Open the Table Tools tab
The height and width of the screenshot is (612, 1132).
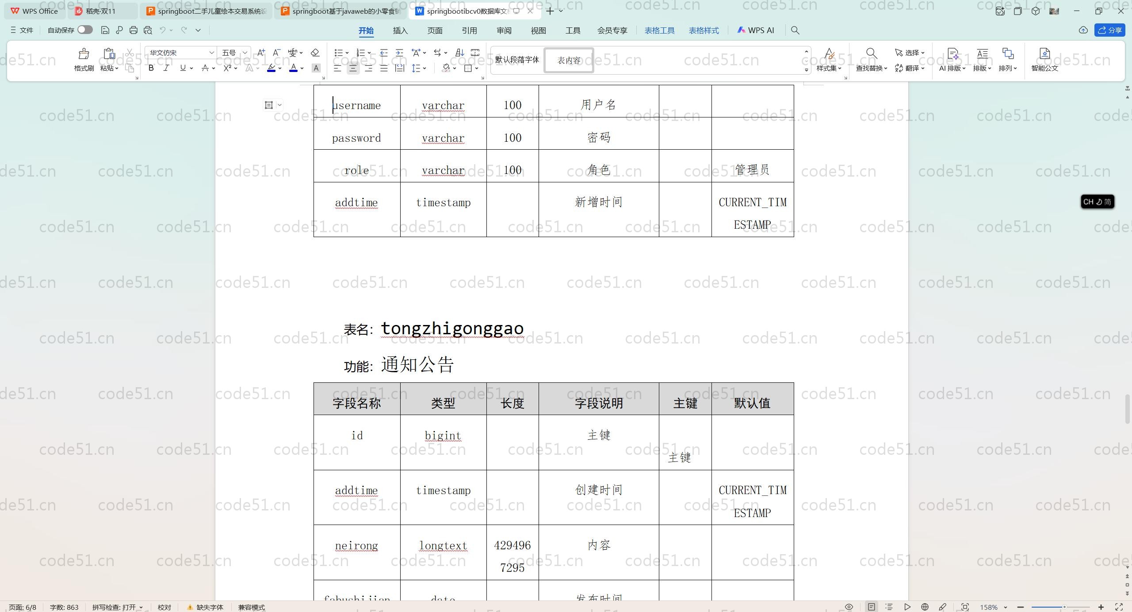(659, 30)
